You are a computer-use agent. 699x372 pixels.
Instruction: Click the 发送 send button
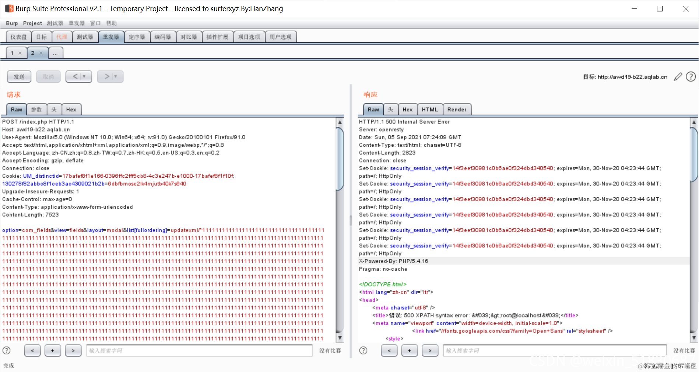[19, 77]
